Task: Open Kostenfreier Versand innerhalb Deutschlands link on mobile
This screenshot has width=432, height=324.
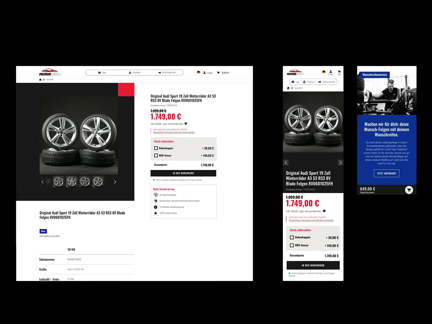Action: (311, 220)
